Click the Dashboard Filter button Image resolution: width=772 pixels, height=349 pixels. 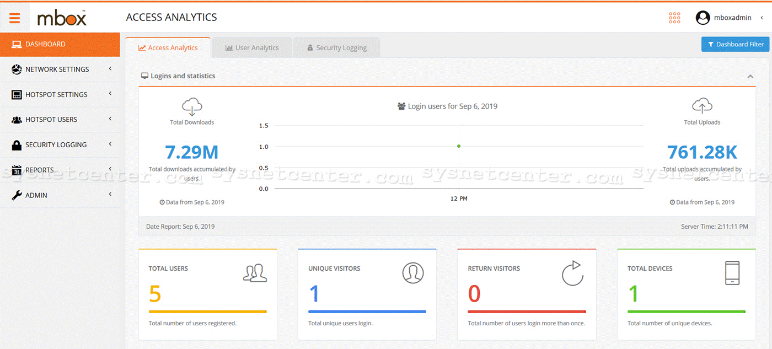[735, 44]
